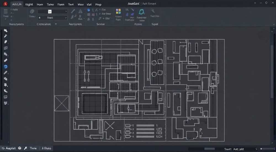276x152 pixels.
Task: Click the teal bell-shaped ribbon icon
Action: [142, 12]
